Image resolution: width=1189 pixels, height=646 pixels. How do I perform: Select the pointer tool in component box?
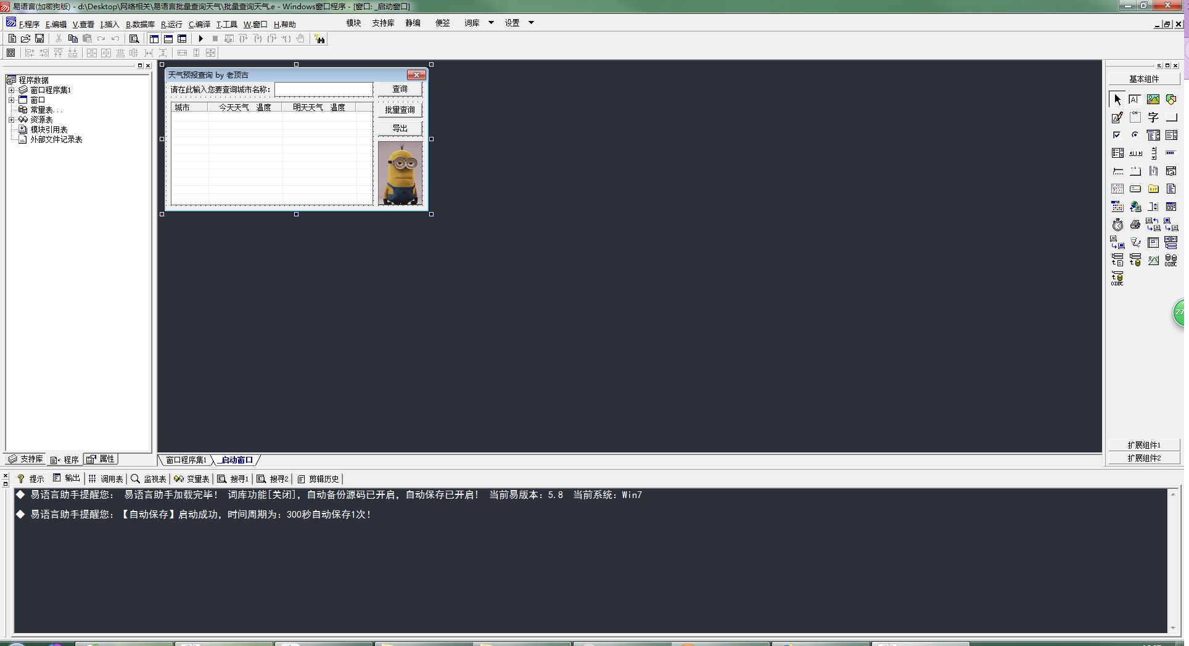tap(1117, 99)
